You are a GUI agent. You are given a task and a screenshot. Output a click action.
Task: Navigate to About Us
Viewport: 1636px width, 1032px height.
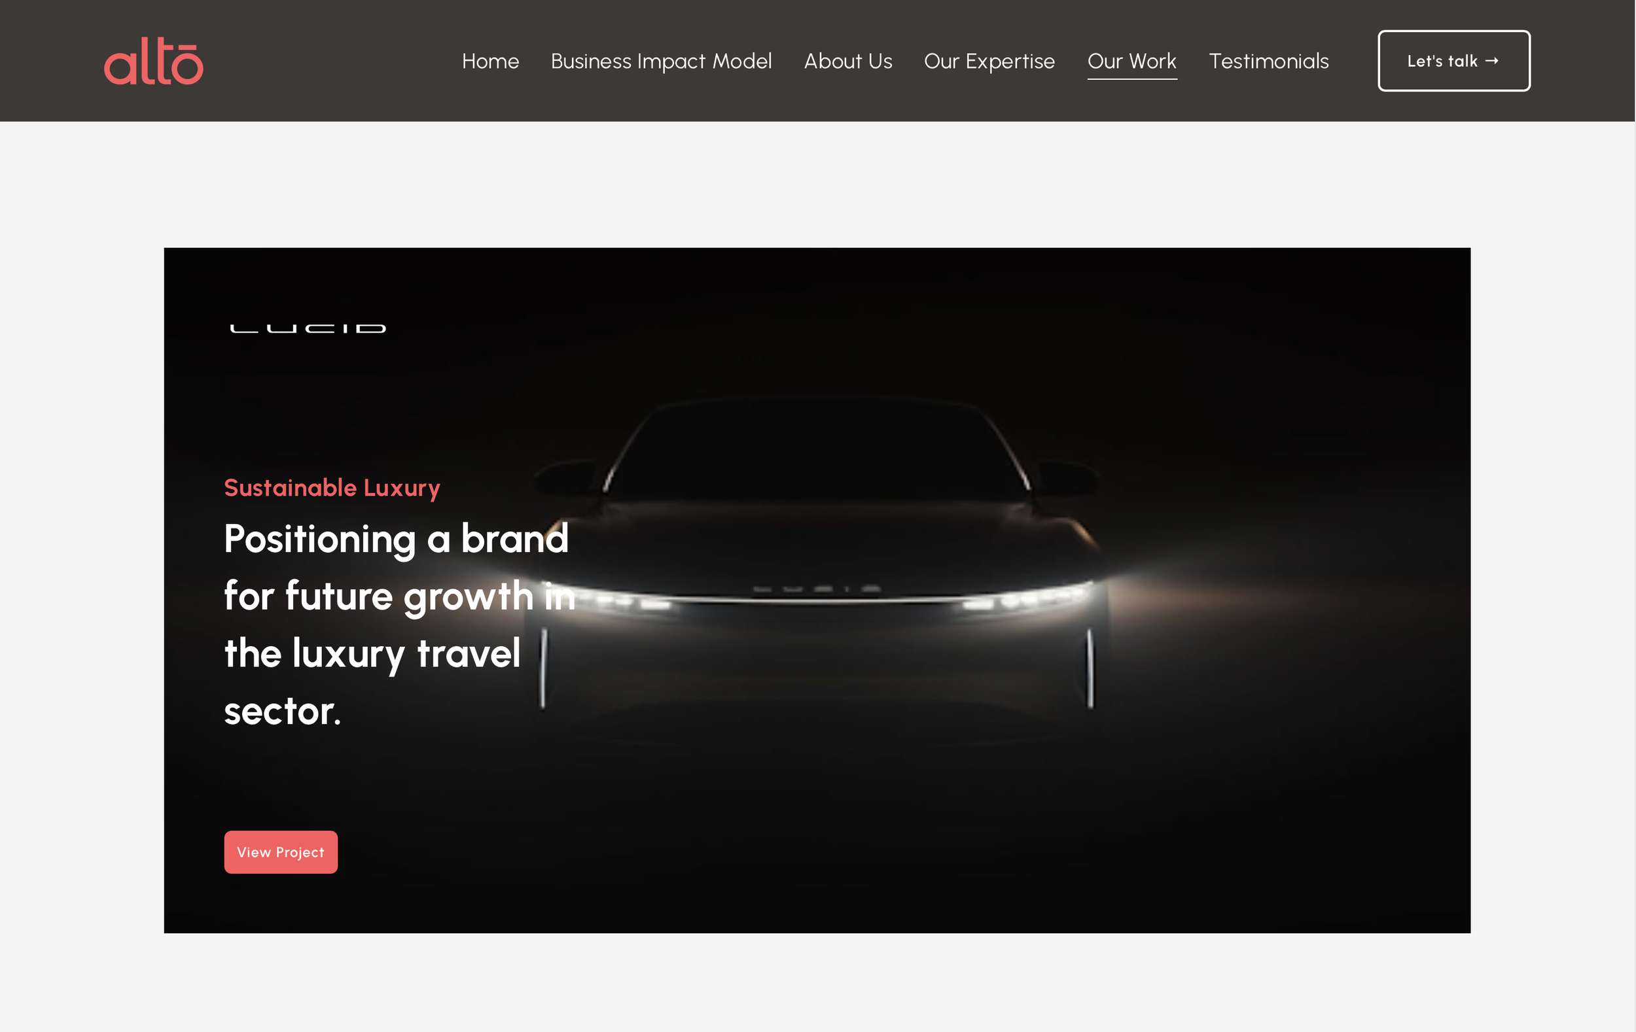point(848,61)
